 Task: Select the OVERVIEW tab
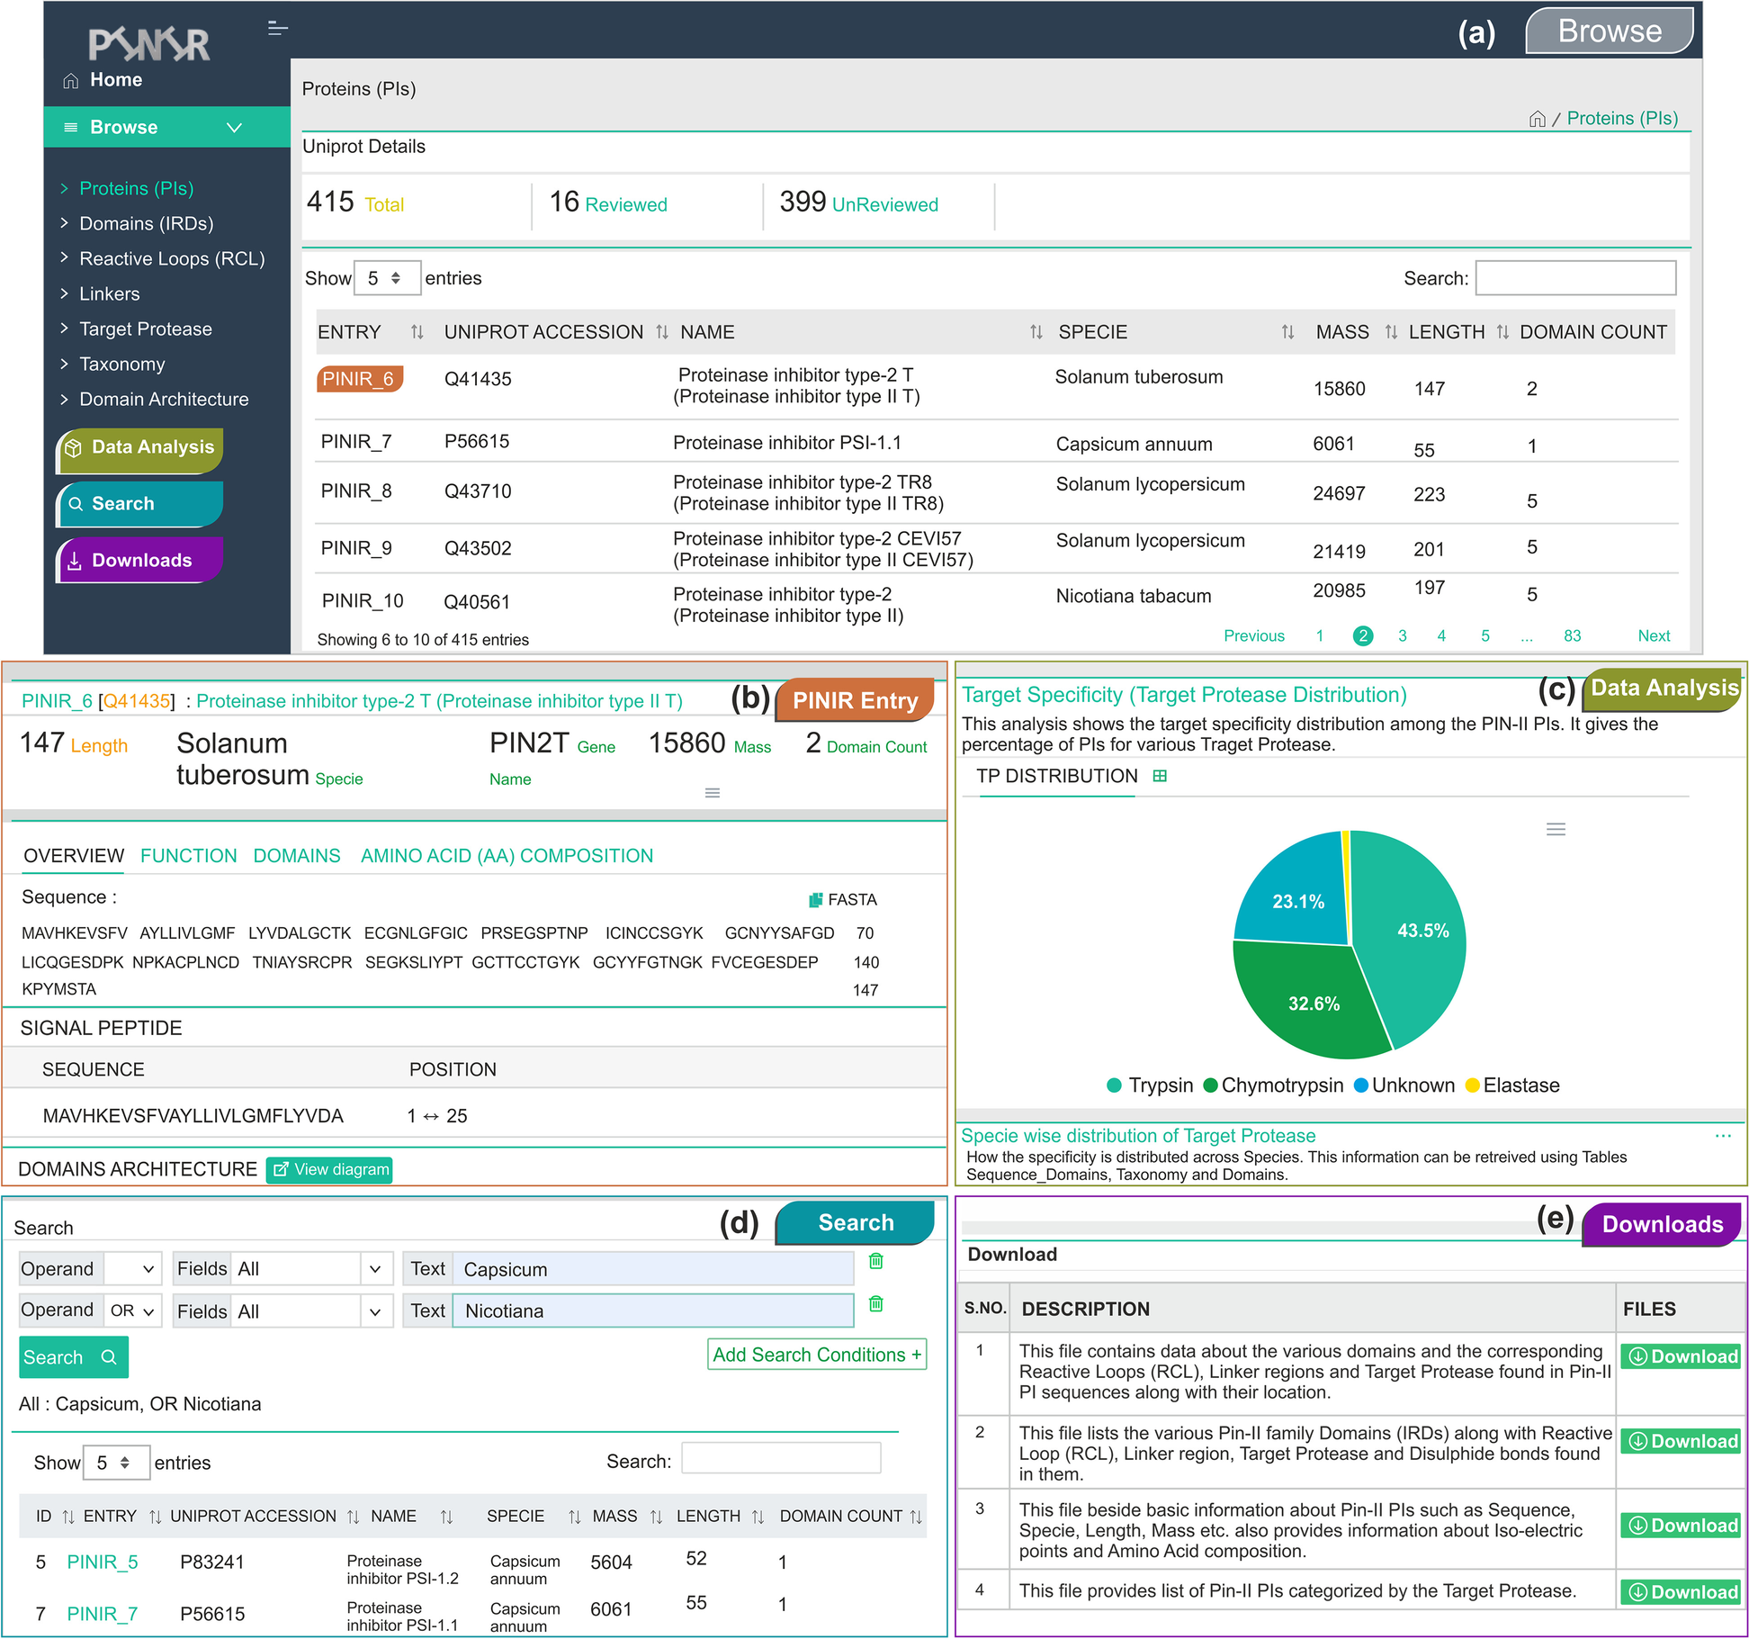click(74, 856)
